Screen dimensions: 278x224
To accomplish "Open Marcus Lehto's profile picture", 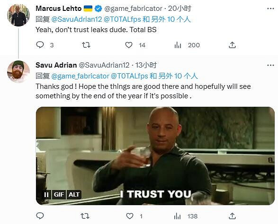I will 18,15.
